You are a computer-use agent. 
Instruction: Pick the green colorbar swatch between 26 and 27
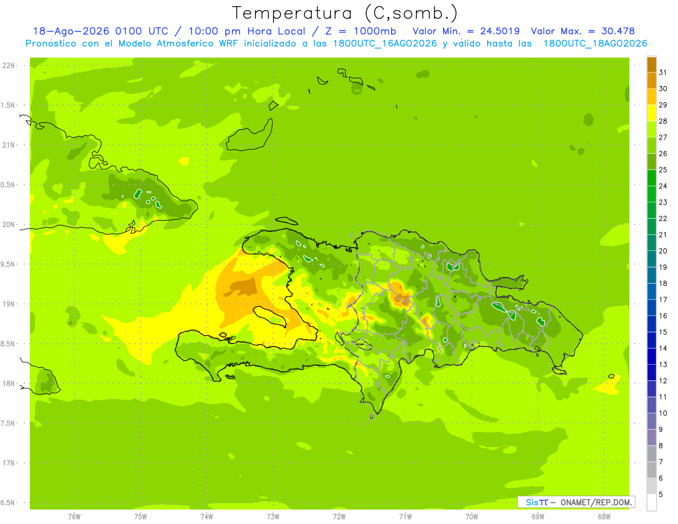click(651, 145)
